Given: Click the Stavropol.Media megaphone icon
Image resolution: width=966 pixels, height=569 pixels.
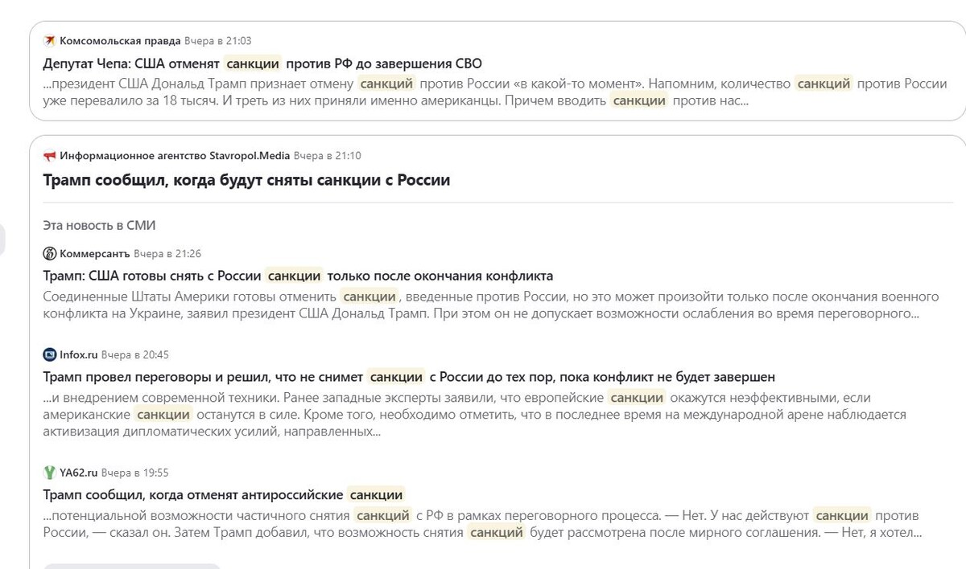Looking at the screenshot, I should click(50, 155).
